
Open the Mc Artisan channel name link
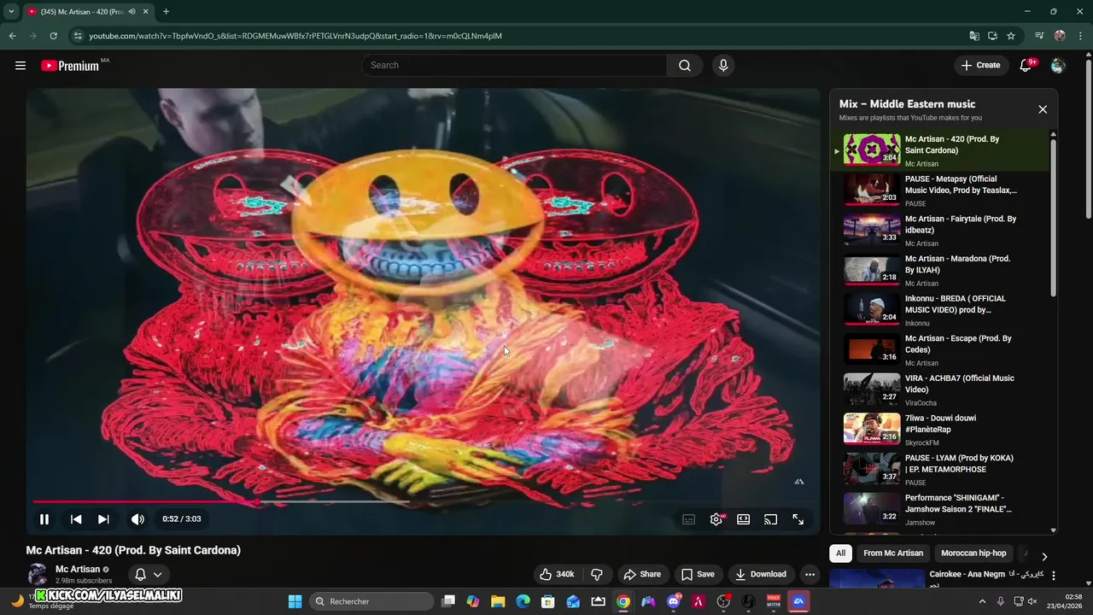tap(78, 569)
